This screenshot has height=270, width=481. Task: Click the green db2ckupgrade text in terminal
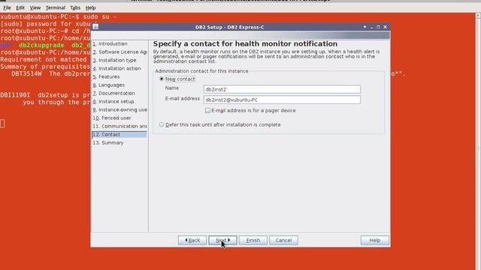41,45
